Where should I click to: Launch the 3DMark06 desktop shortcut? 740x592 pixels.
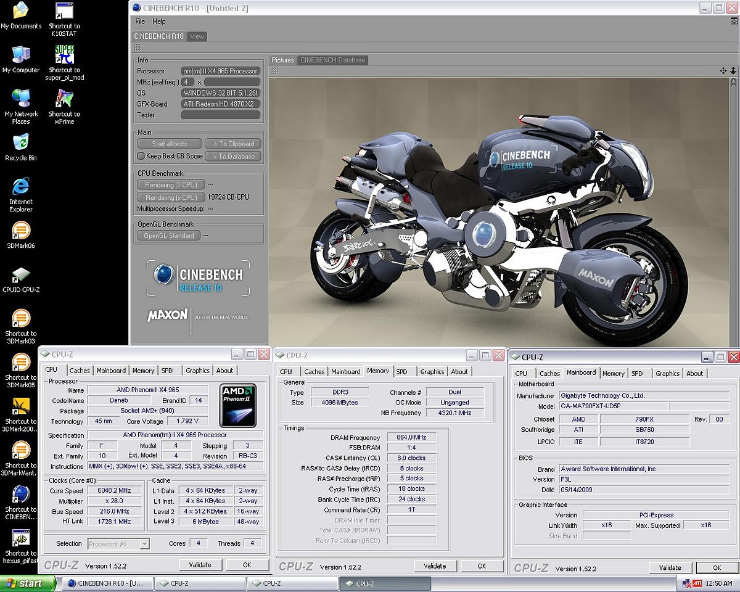21,235
